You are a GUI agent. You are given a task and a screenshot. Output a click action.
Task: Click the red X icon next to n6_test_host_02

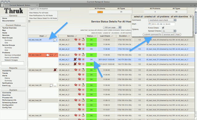pos(55,70)
